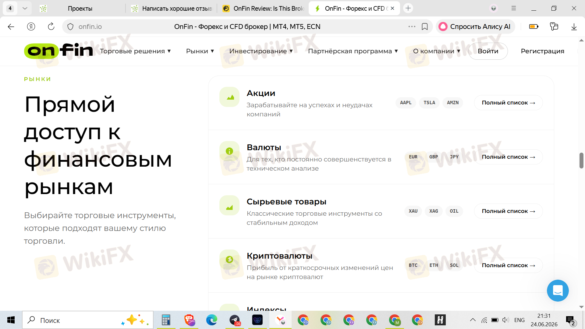Open Yandex home button
The width and height of the screenshot is (585, 329).
31,27
